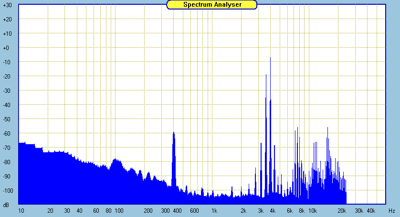
Task: Click the 8k frequency label
Action: point(302,211)
